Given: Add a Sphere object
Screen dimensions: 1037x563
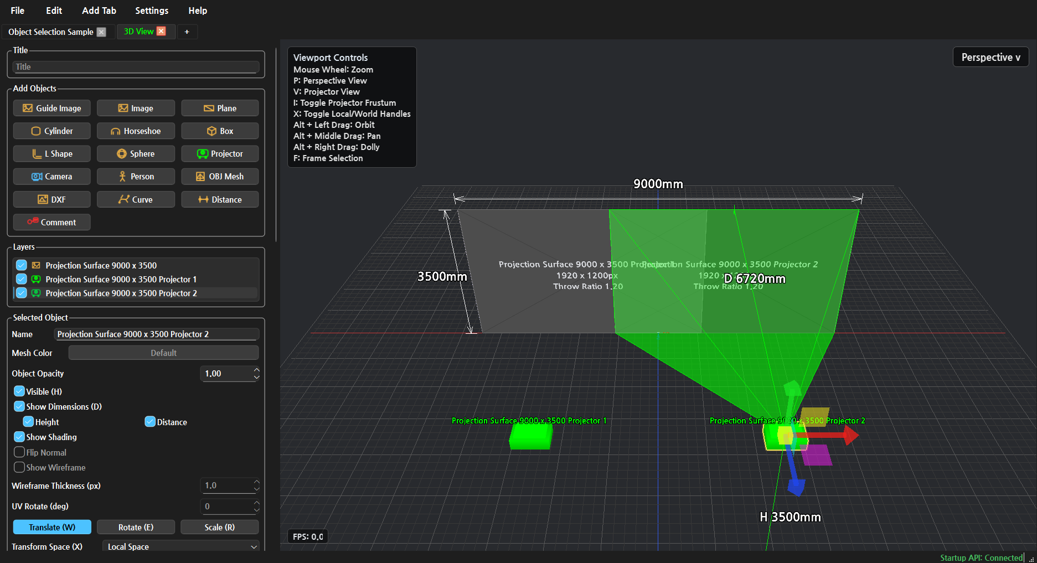Looking at the screenshot, I should (136, 153).
